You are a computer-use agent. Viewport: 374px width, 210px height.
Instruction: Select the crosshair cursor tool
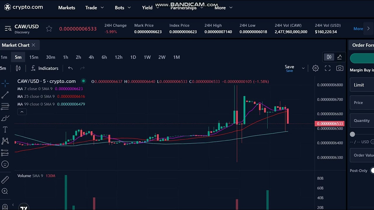click(x=5, y=83)
